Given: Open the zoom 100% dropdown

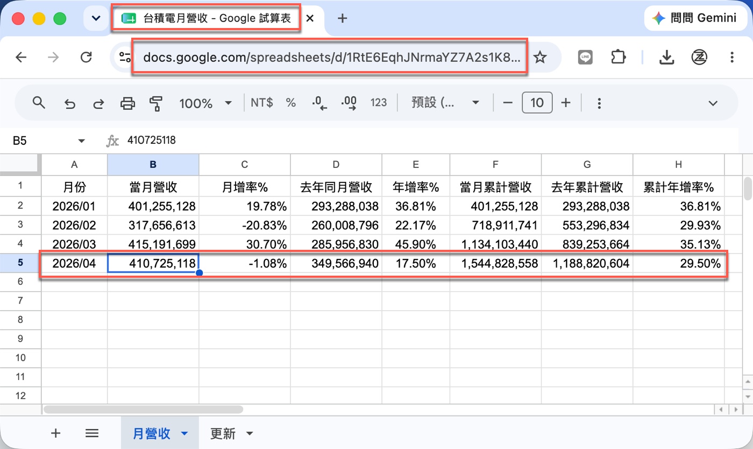Looking at the screenshot, I should point(205,103).
